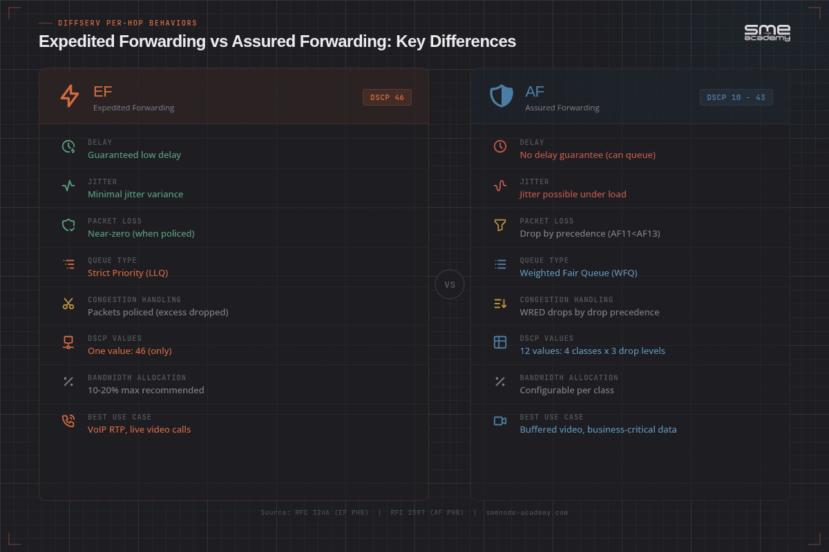This screenshot has width=829, height=552.
Task: Click the AF Best Use Case video icon
Action: (500, 421)
